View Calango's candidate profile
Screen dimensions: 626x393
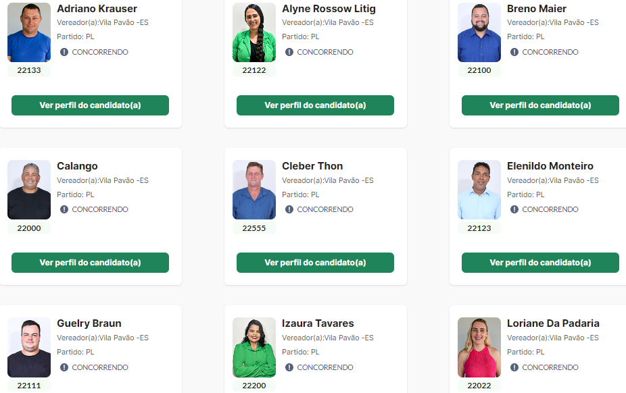pos(90,263)
